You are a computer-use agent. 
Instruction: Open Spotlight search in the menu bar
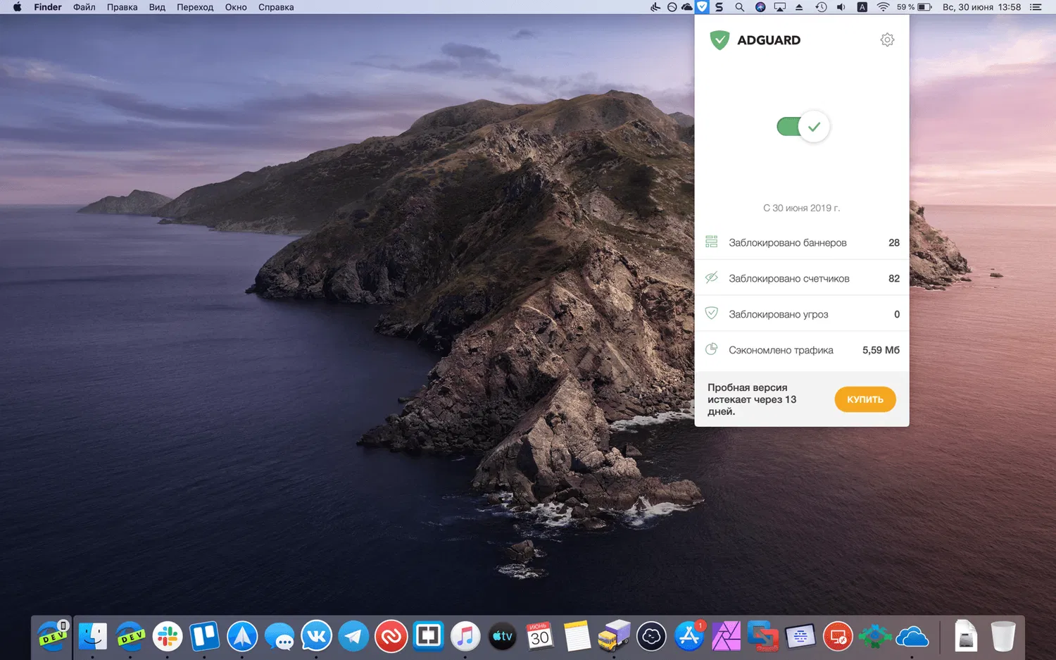click(x=739, y=7)
